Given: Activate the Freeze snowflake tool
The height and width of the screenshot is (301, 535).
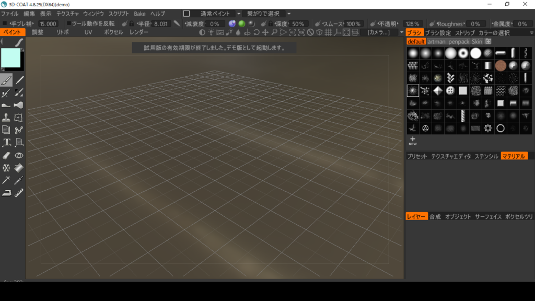Looking at the screenshot, I should [6, 168].
